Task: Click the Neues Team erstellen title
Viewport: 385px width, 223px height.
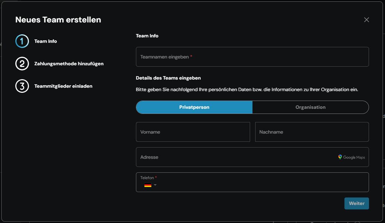Action: tap(58, 20)
